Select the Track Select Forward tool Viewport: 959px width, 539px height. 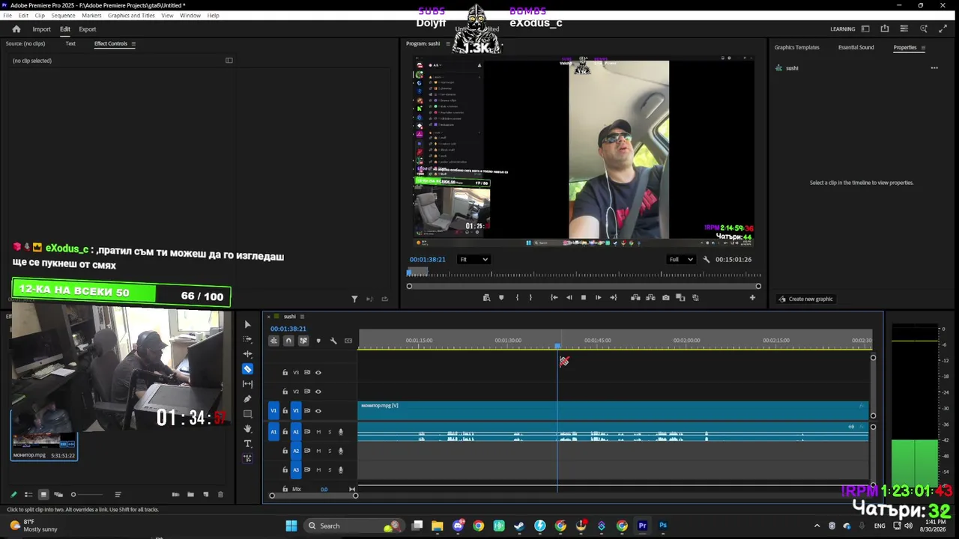247,339
